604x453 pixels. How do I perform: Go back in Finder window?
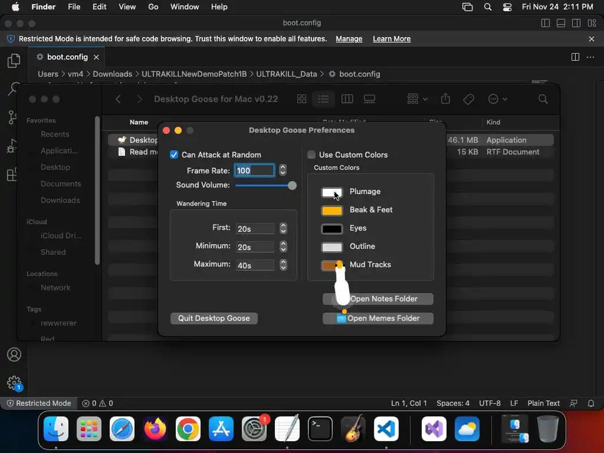118,99
